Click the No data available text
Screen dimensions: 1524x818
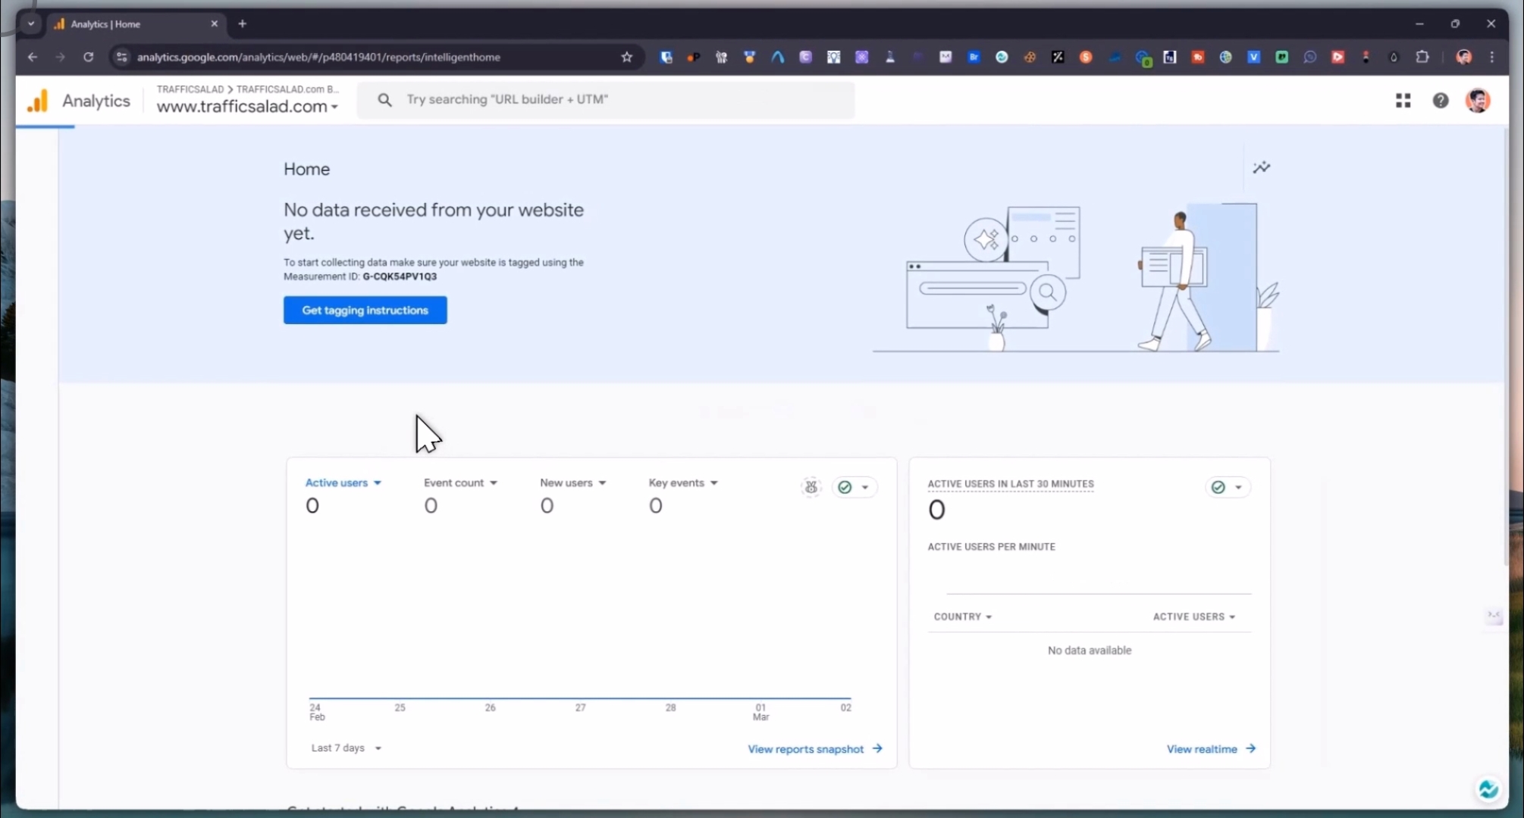(1089, 651)
